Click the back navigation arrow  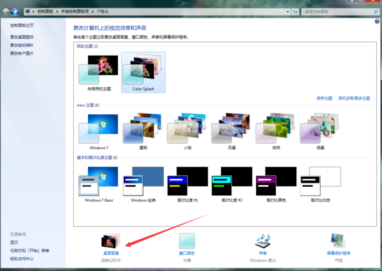tap(6, 11)
